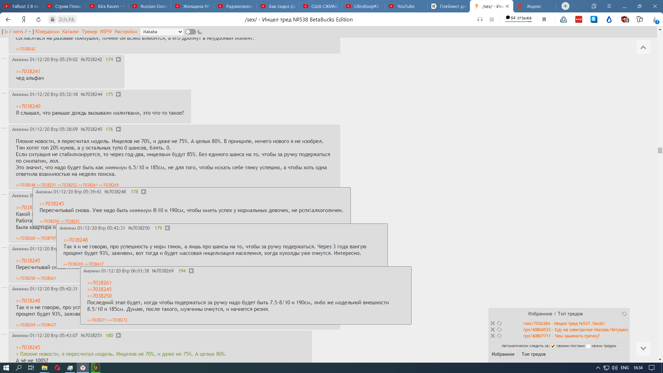
Task: Switch to the Топ тредов tab
Action: pyautogui.click(x=533, y=354)
